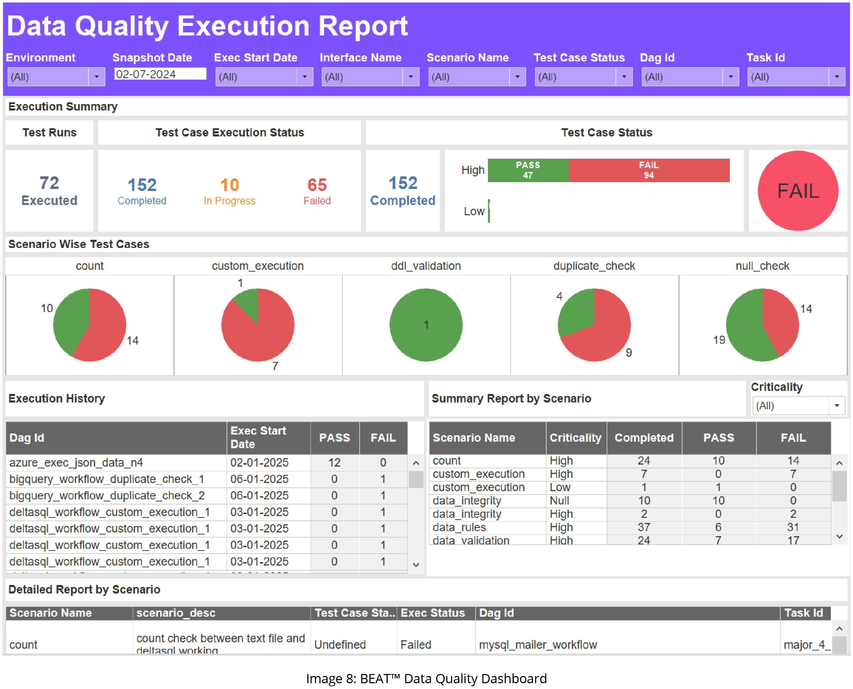Expand the Task Id filter dropdown
Viewport: 853px width, 689px height.
[837, 77]
